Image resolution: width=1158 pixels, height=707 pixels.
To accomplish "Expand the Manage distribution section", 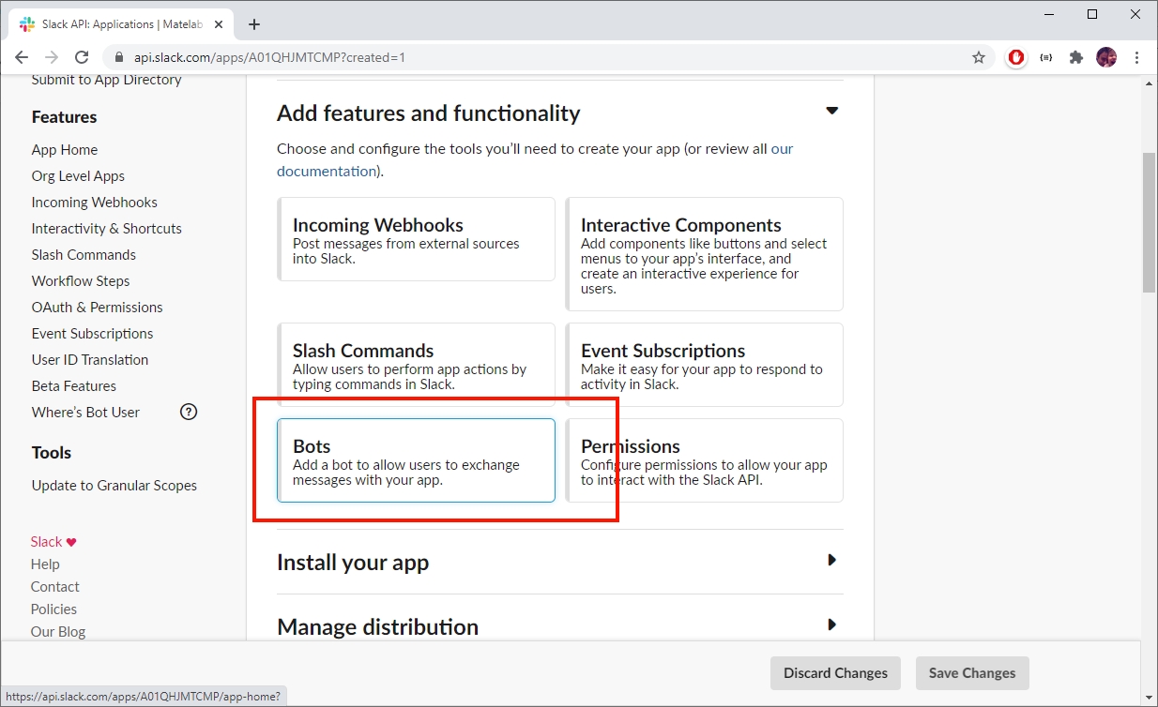I will [x=831, y=624].
